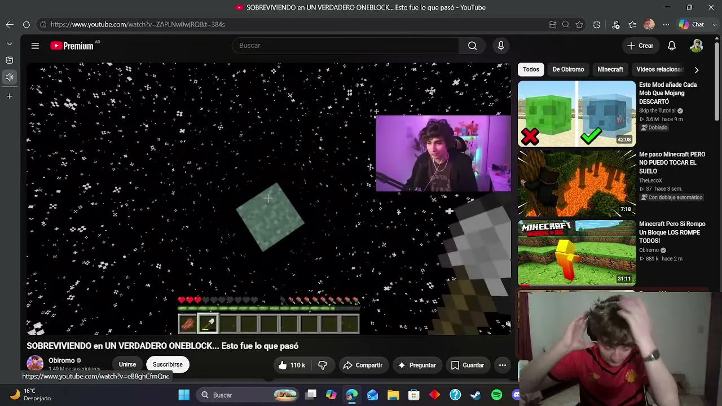Open the YouTube account avatar menu
Screen dimensions: 722x406
(697, 46)
